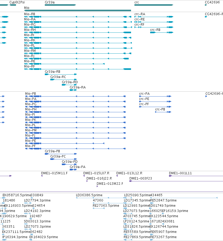Click the crc-RF transcript label
Viewport: 223px width, 241px height.
tap(139, 24)
